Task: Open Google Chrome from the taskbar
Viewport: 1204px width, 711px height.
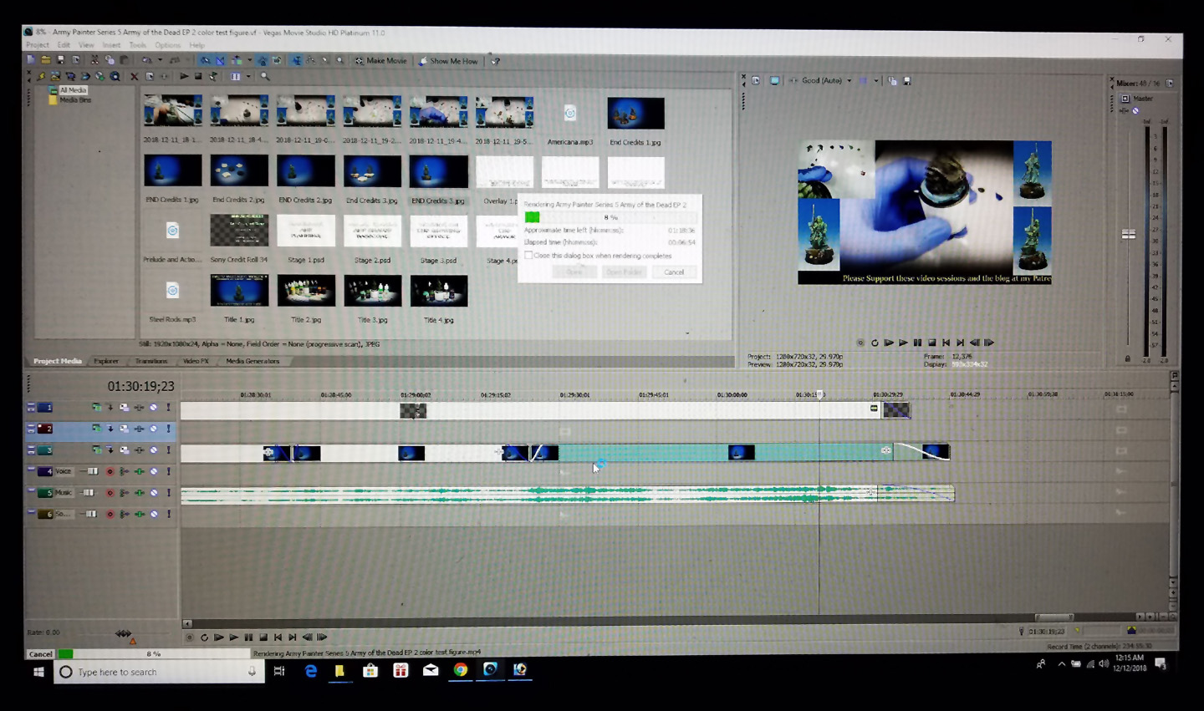Action: pyautogui.click(x=460, y=670)
